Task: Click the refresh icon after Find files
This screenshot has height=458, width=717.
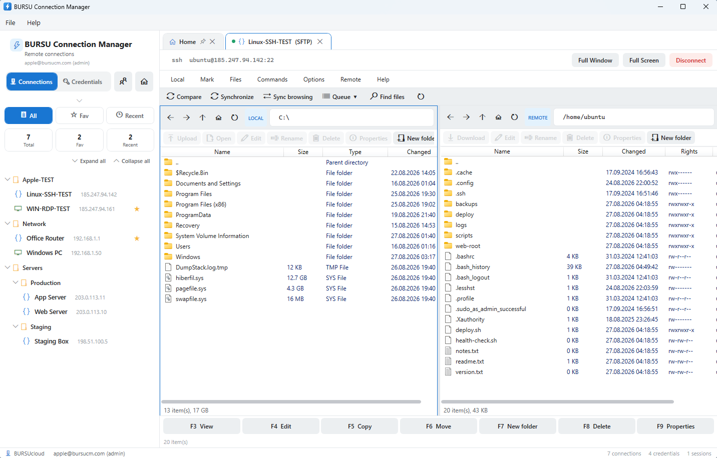Action: [x=421, y=96]
